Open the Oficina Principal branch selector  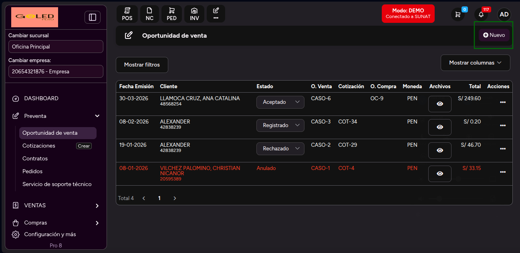[56, 47]
